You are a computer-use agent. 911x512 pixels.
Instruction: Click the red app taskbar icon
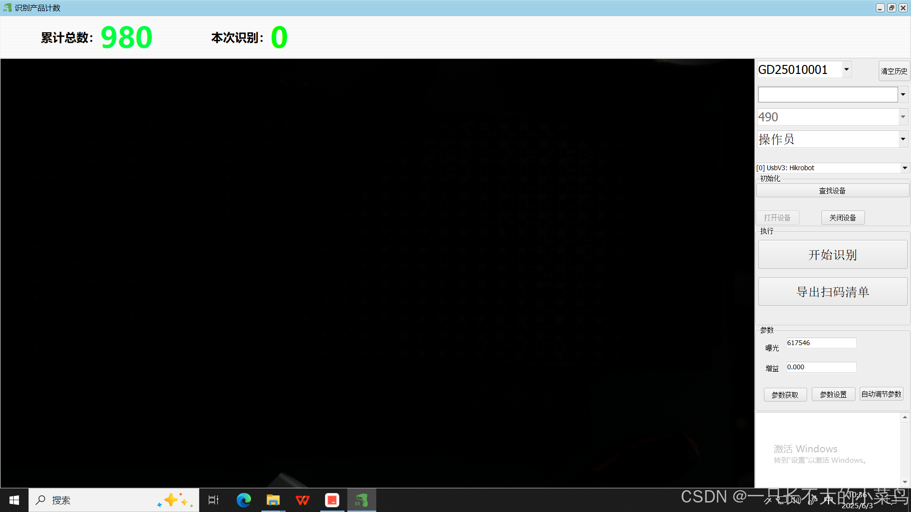pos(332,500)
